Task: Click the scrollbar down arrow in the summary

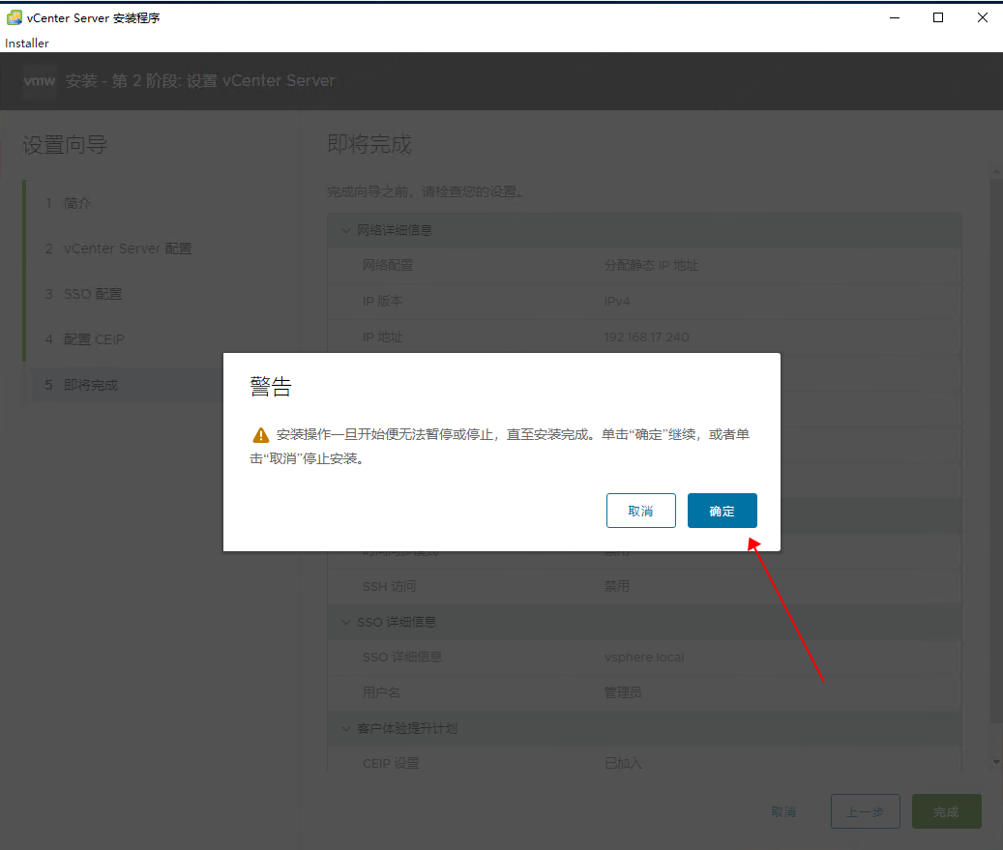Action: (x=996, y=762)
